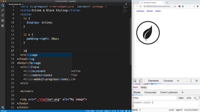Click the browser forward arrow
This screenshot has width=200, height=112.
click(x=137, y=6)
